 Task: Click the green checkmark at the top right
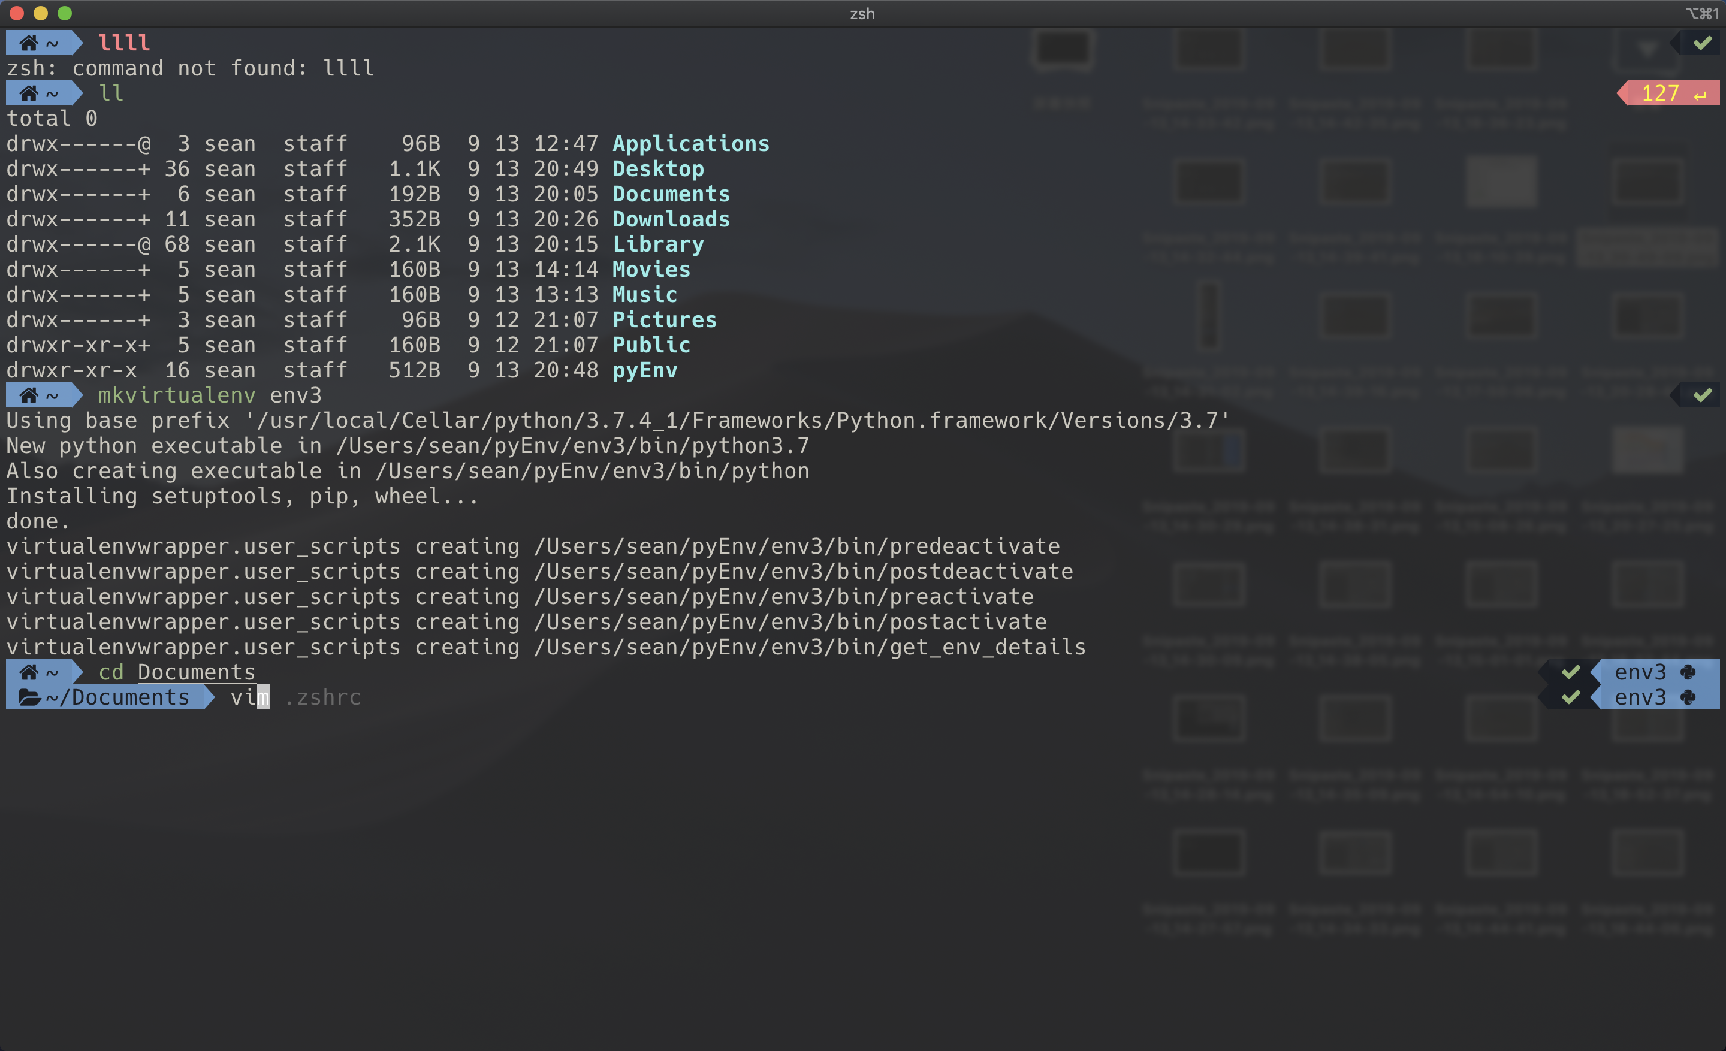pyautogui.click(x=1702, y=43)
